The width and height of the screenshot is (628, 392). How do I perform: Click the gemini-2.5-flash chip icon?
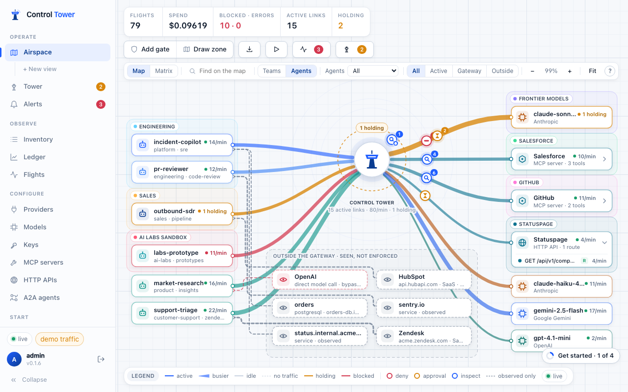[x=523, y=314]
